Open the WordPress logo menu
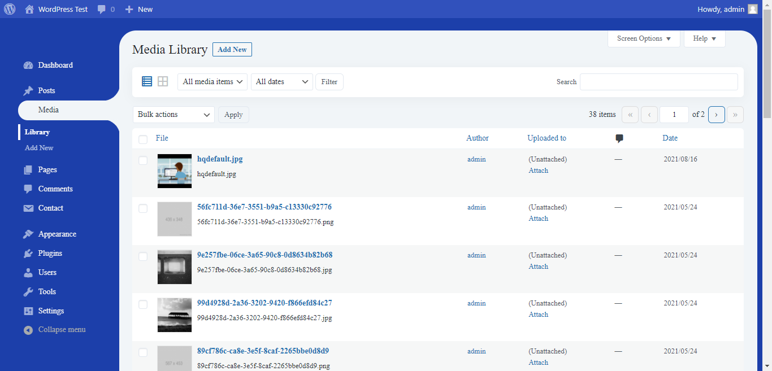The height and width of the screenshot is (371, 772). 10,9
